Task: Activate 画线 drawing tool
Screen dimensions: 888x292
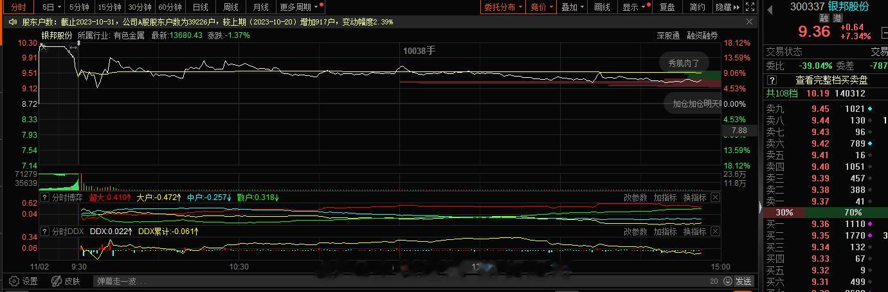Action: [x=603, y=7]
